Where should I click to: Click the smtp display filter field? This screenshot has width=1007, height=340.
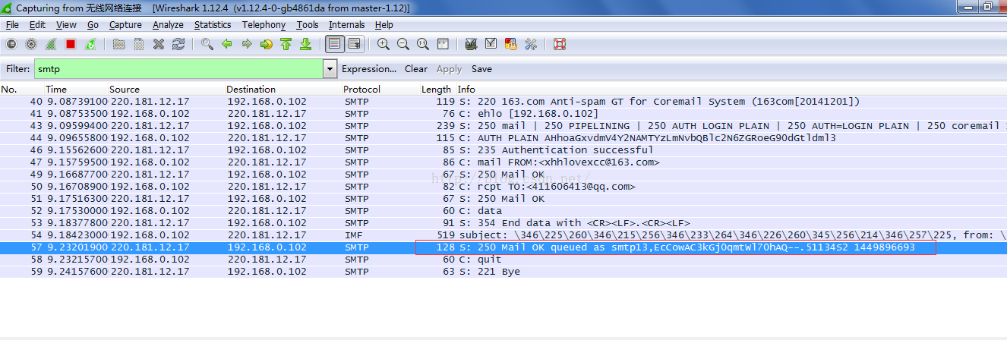coord(178,69)
